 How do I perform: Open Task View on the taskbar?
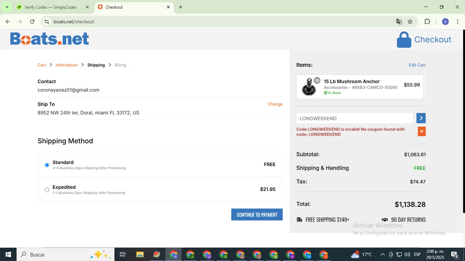(123, 254)
